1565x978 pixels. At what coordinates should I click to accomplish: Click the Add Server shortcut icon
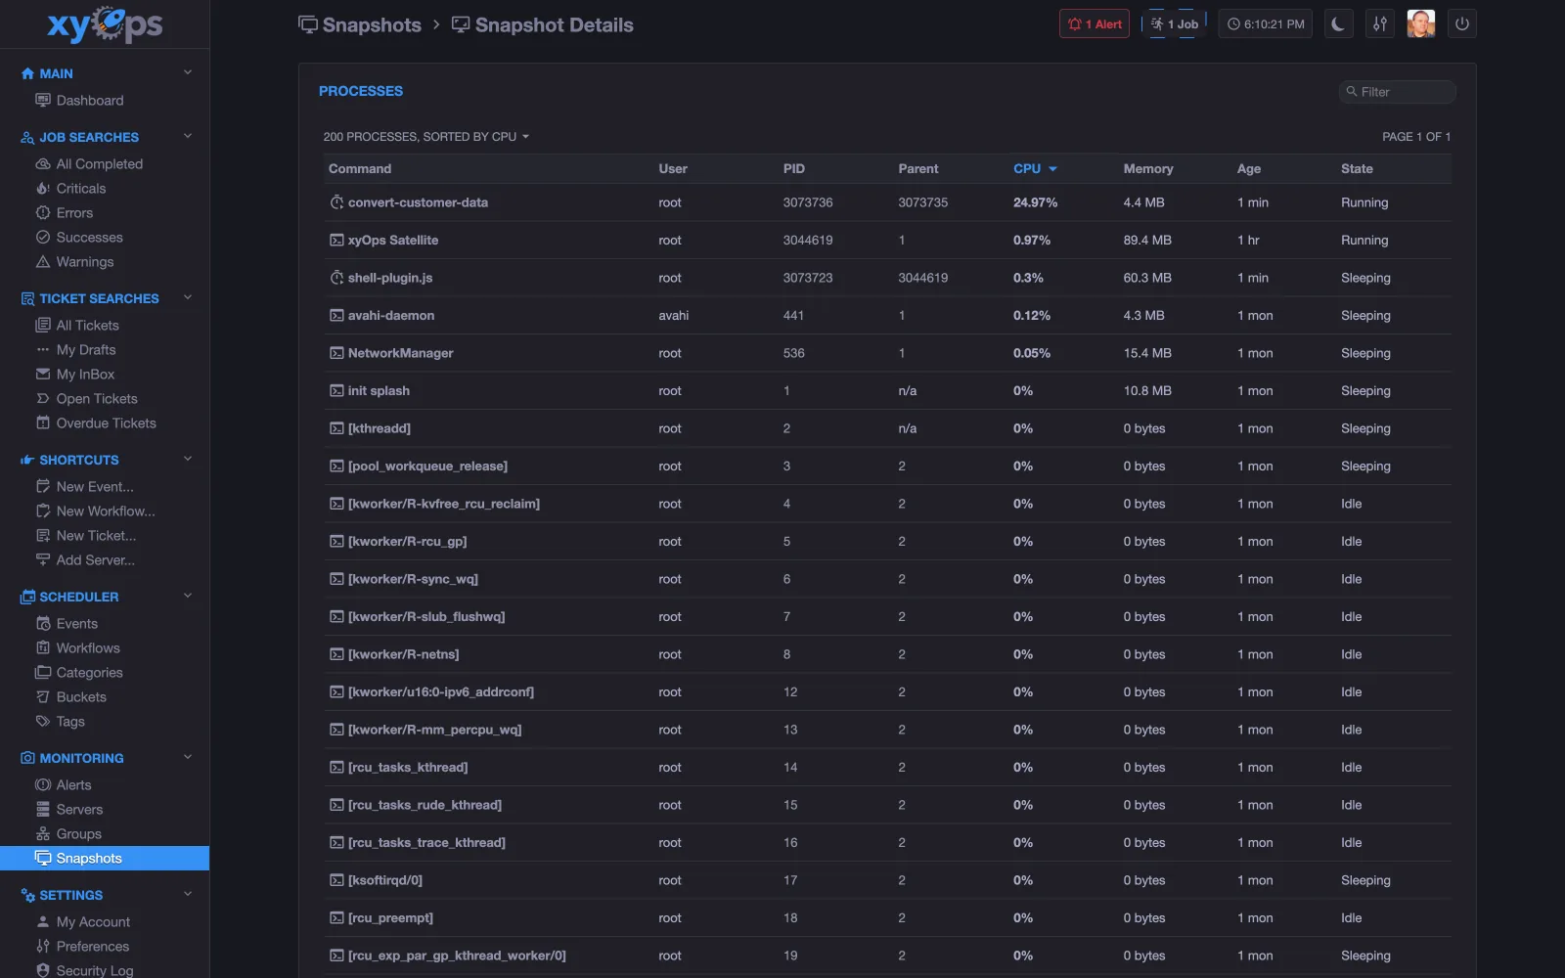click(x=43, y=559)
